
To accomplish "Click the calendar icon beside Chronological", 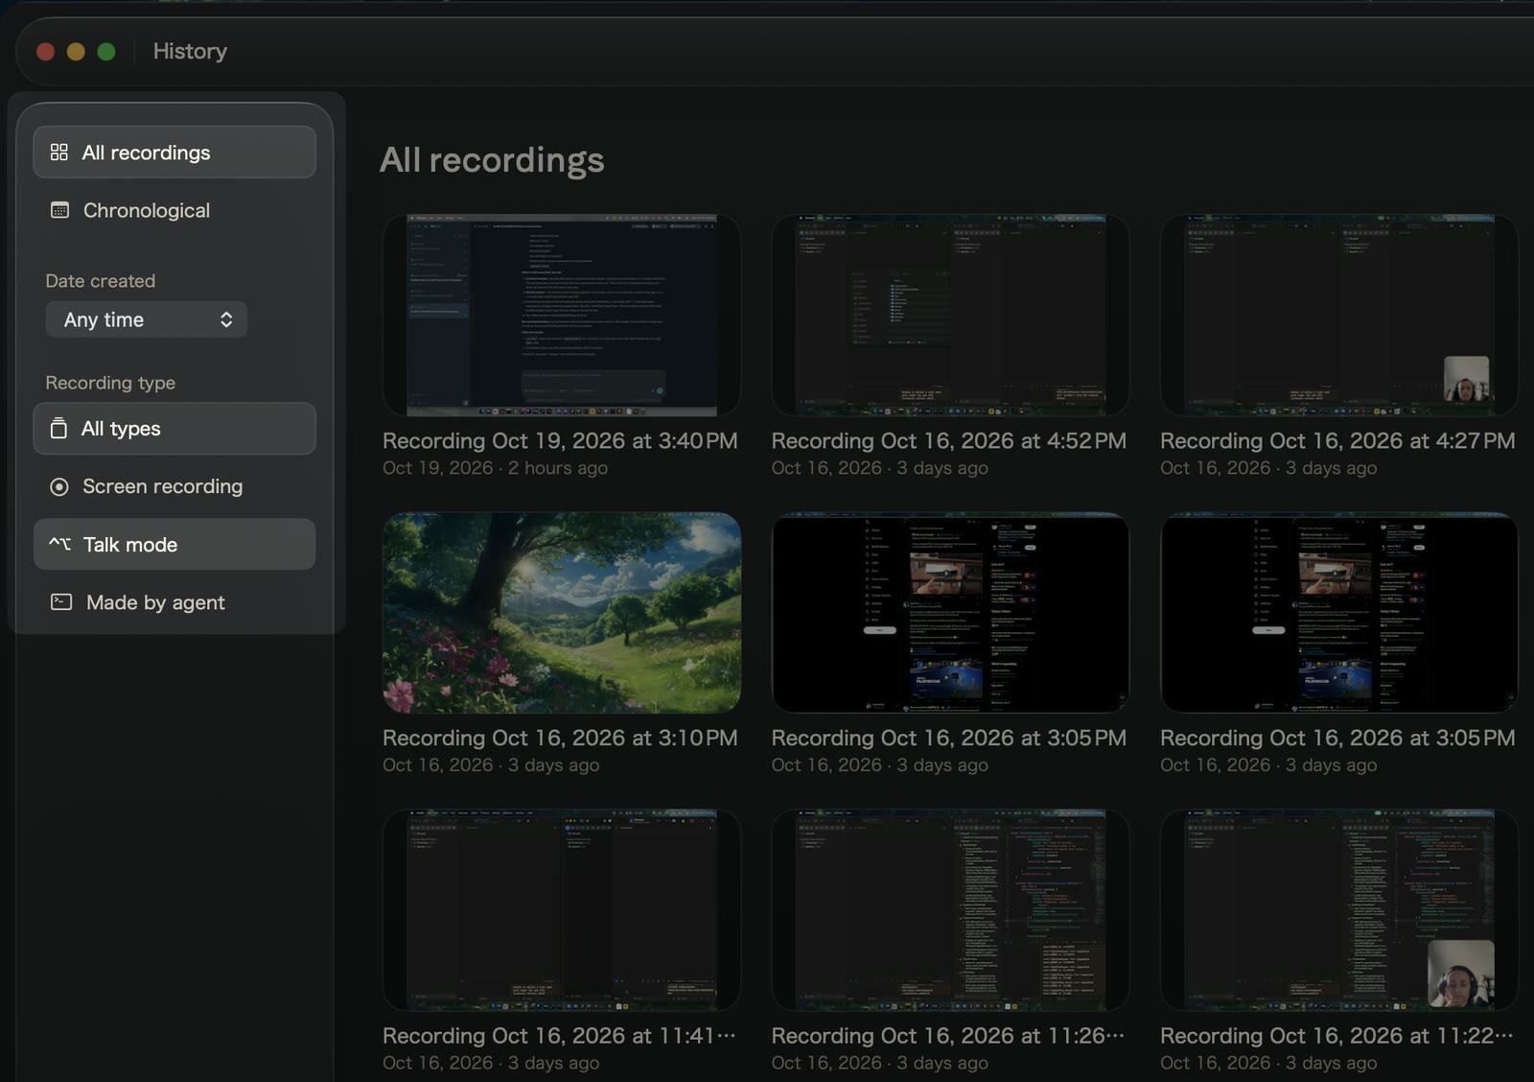I will click(x=59, y=210).
